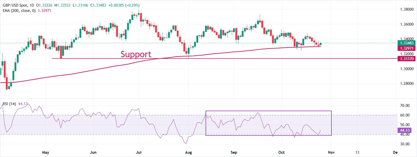This screenshot has width=417, height=157.
Task: Click the open price value O1.33226
Action: tap(45, 5)
